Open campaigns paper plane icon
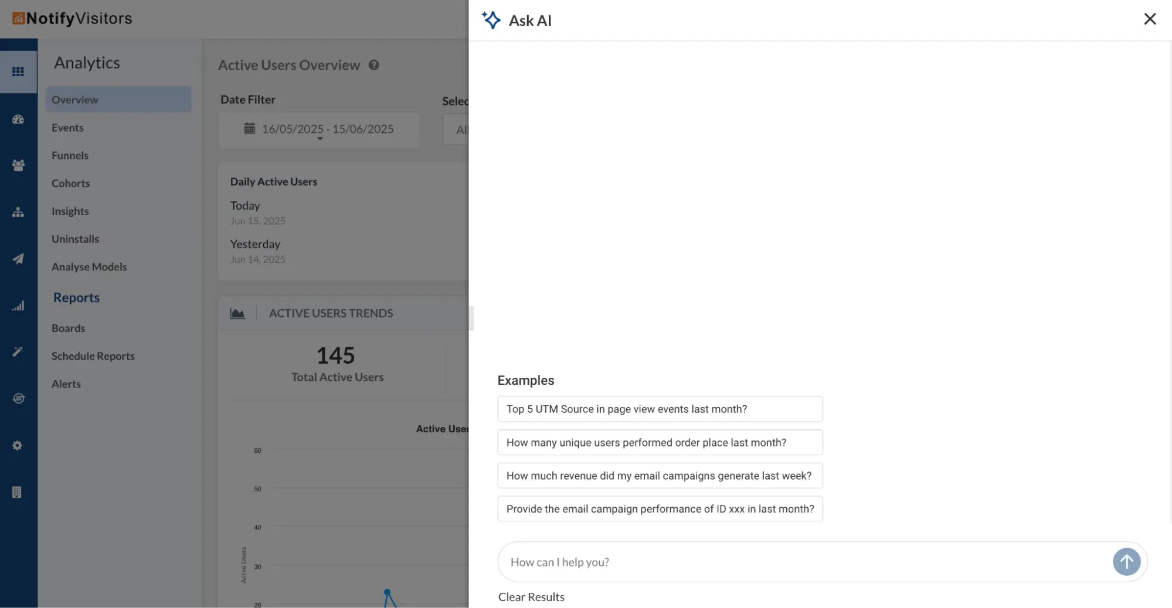 (x=18, y=259)
